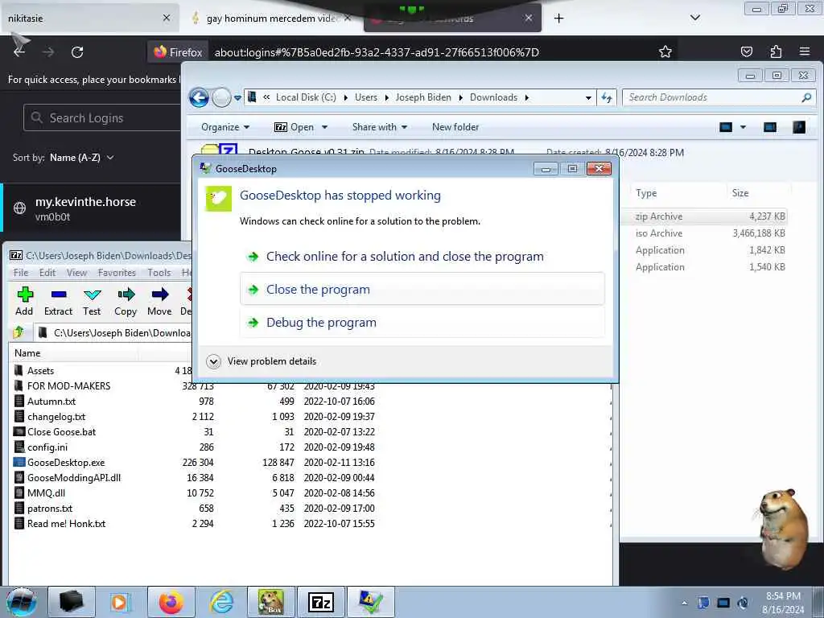Bookmark this page with the star
Image resolution: width=824 pixels, height=618 pixels.
coord(665,51)
